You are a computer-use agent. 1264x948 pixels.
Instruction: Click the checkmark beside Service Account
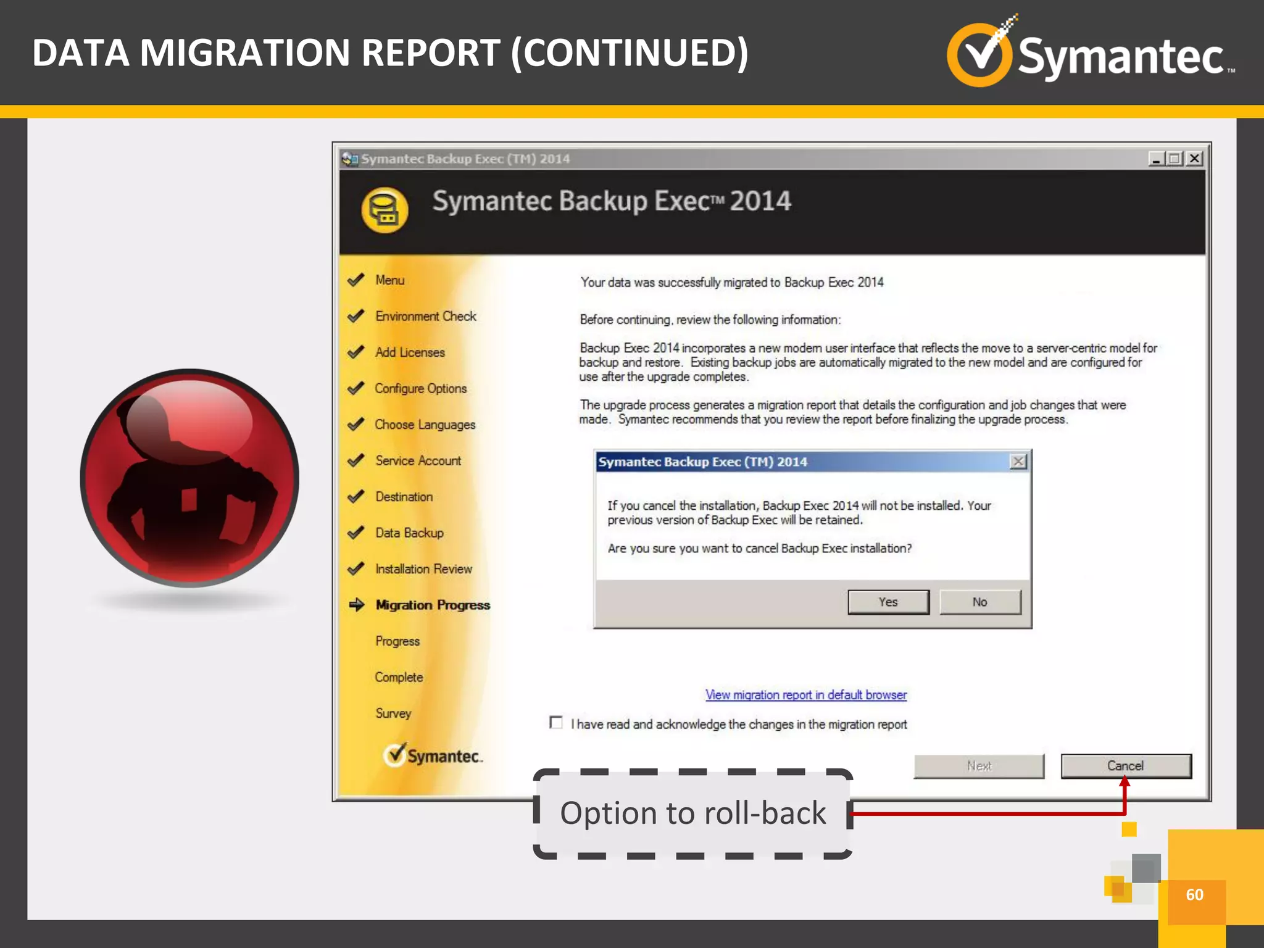[x=356, y=460]
